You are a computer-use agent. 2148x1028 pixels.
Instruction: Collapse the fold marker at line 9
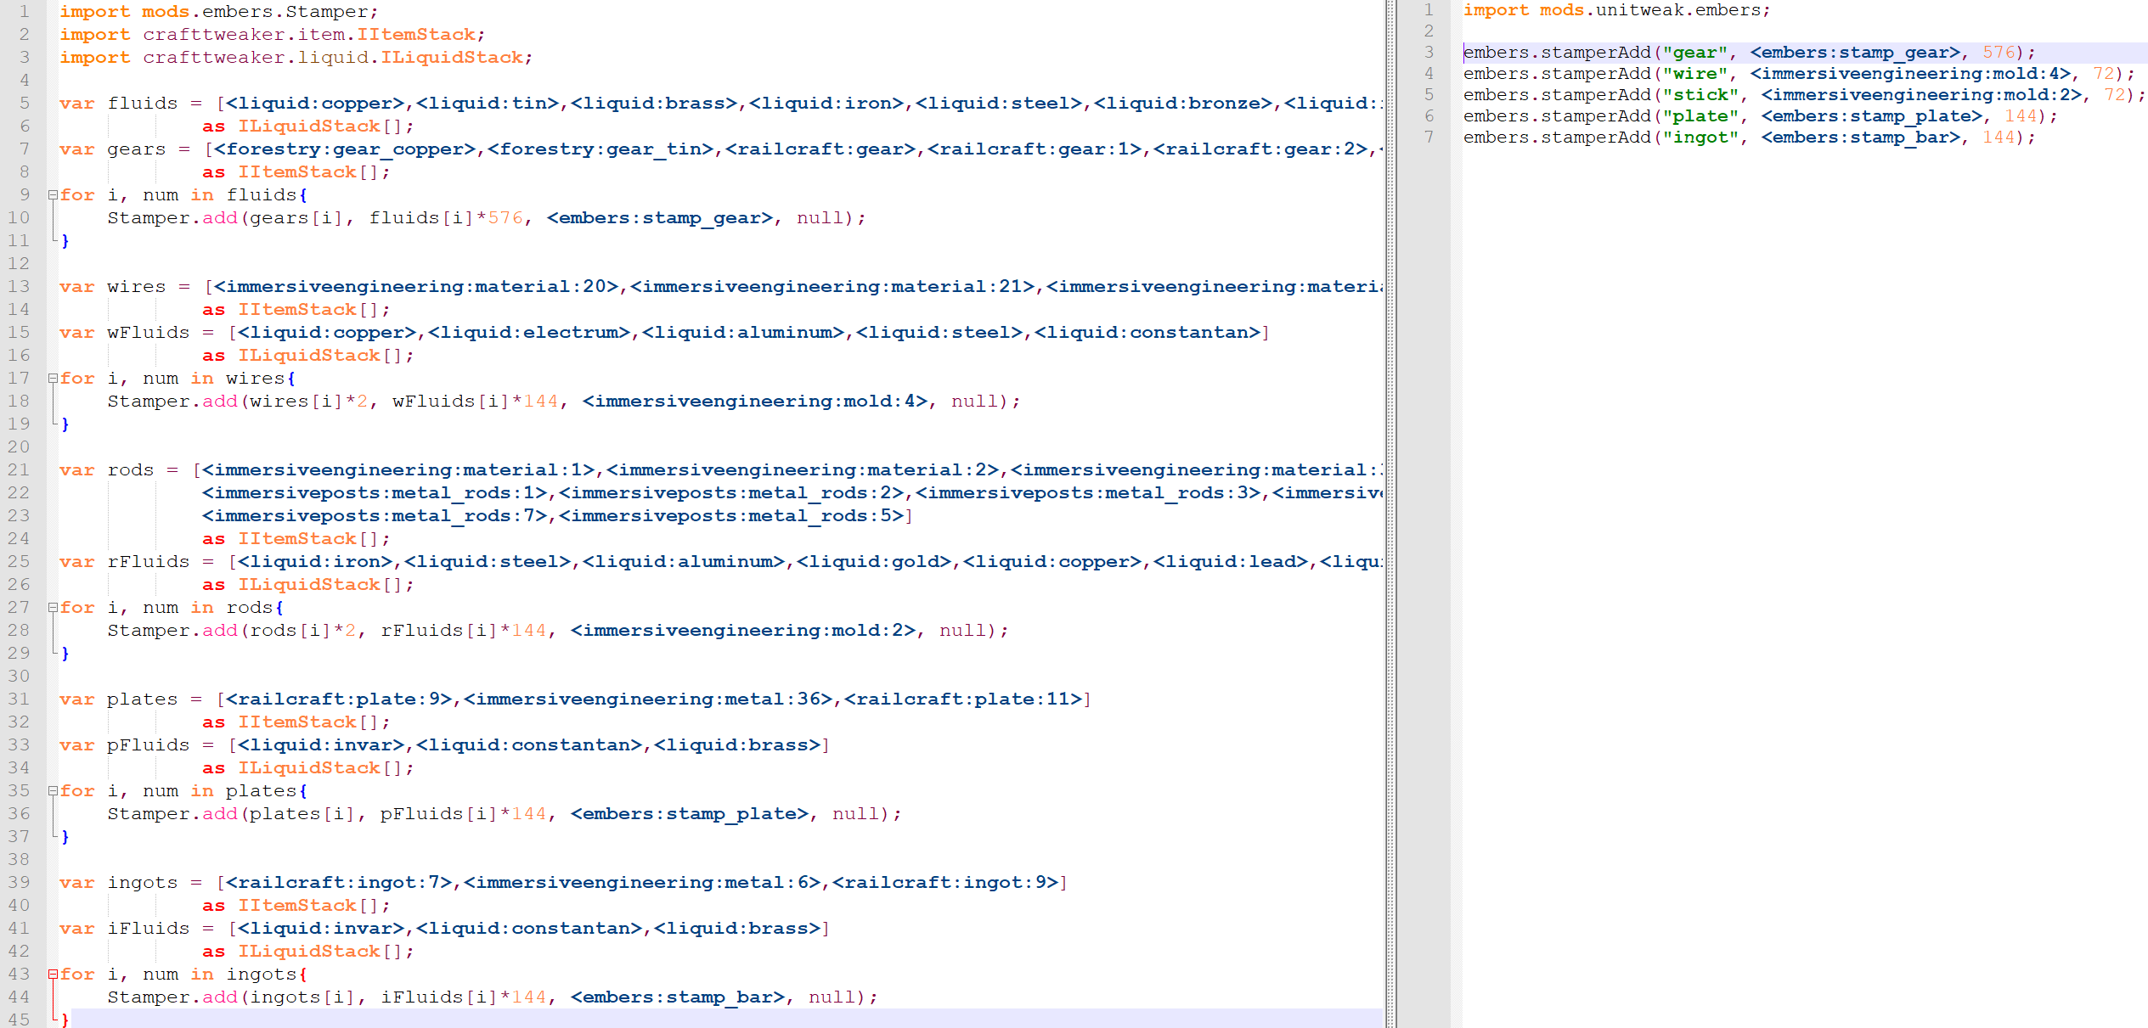[x=53, y=195]
